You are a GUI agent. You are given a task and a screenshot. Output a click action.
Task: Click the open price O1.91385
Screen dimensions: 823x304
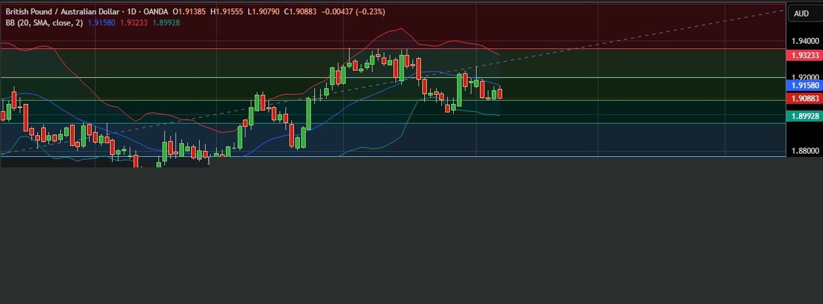tap(189, 12)
